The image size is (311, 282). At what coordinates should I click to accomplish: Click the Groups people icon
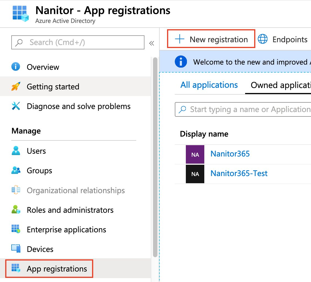point(16,171)
